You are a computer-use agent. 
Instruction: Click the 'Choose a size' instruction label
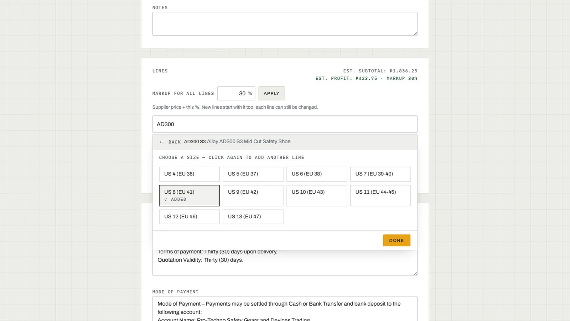point(232,157)
